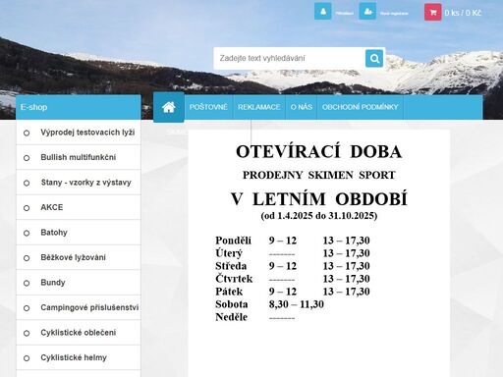The height and width of the screenshot is (377, 503).
Task: Go to the home page icon
Action: [169, 107]
